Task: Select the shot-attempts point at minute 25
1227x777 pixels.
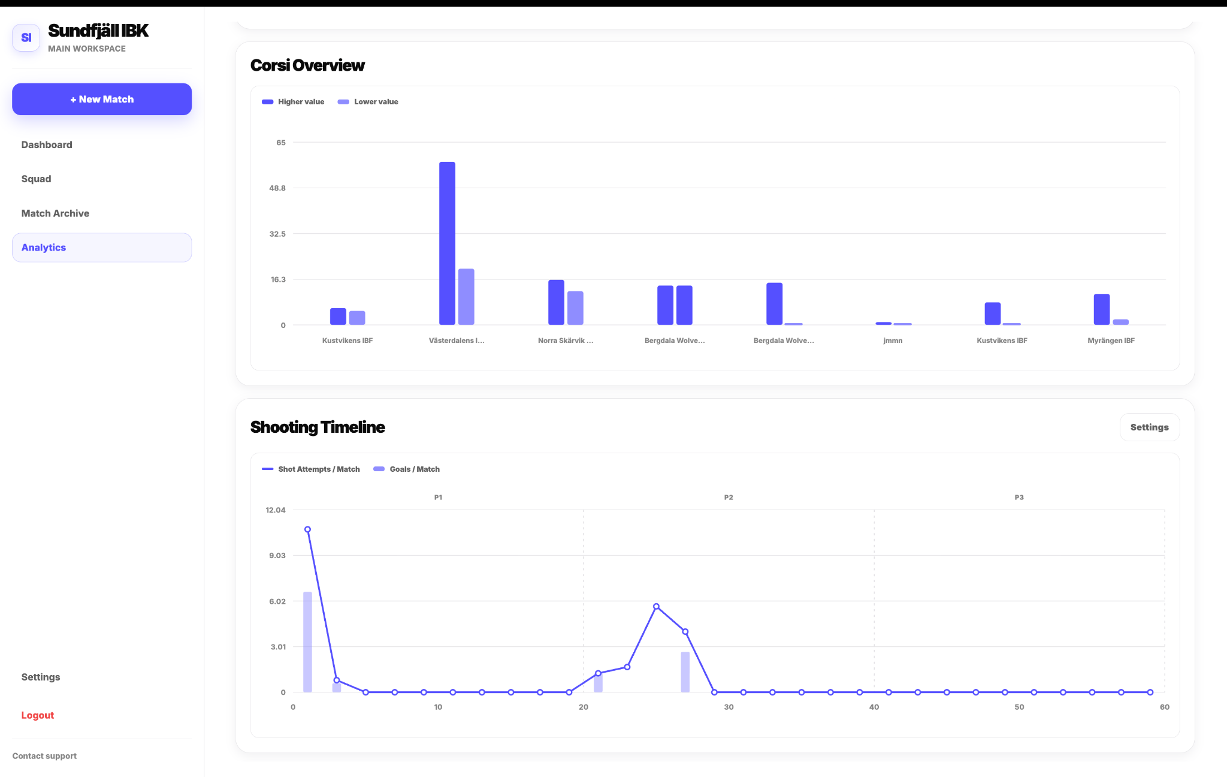Action: 656,607
